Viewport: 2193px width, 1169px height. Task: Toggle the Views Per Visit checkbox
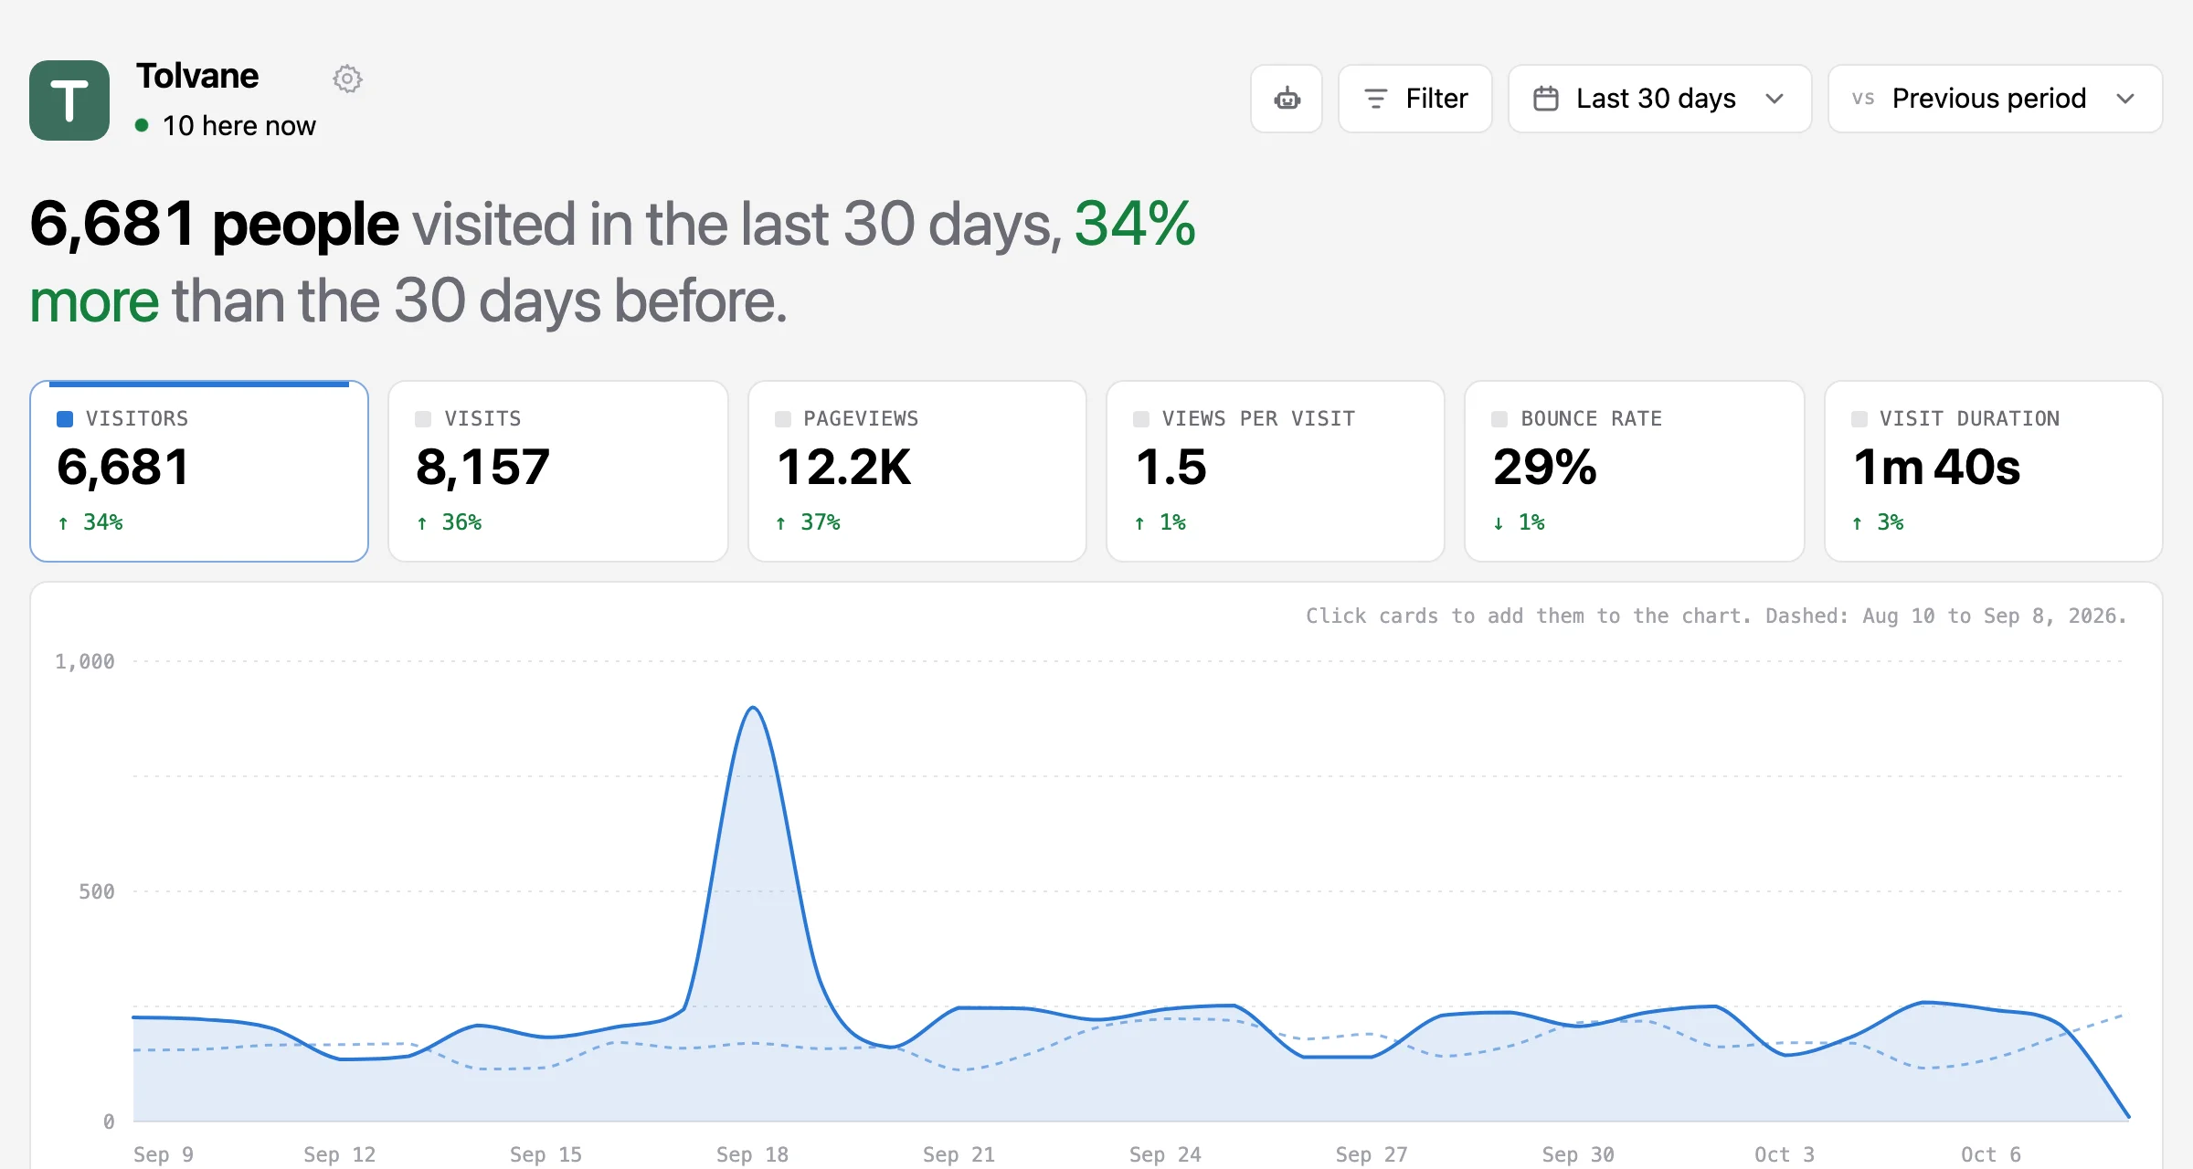pos(1141,419)
